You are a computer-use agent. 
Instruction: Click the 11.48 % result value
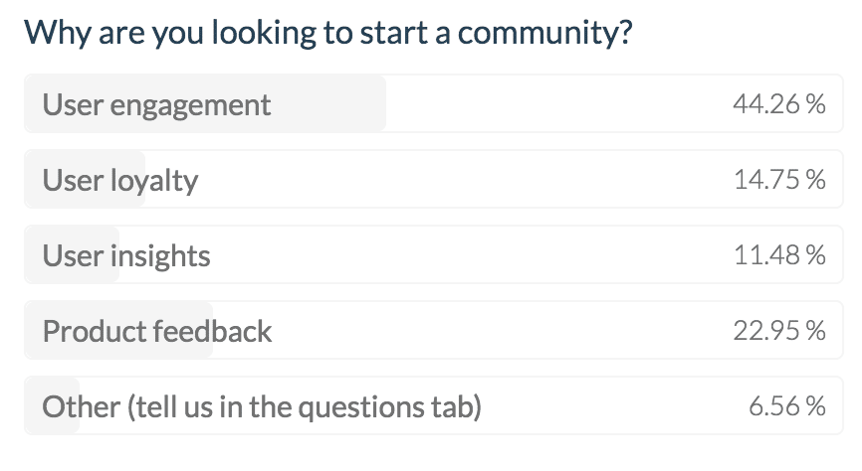click(x=778, y=255)
